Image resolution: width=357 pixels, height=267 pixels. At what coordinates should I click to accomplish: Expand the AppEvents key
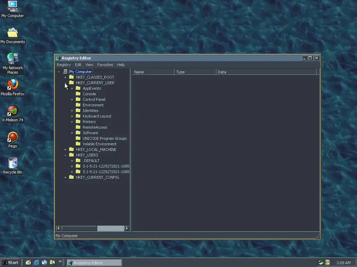[x=72, y=88]
